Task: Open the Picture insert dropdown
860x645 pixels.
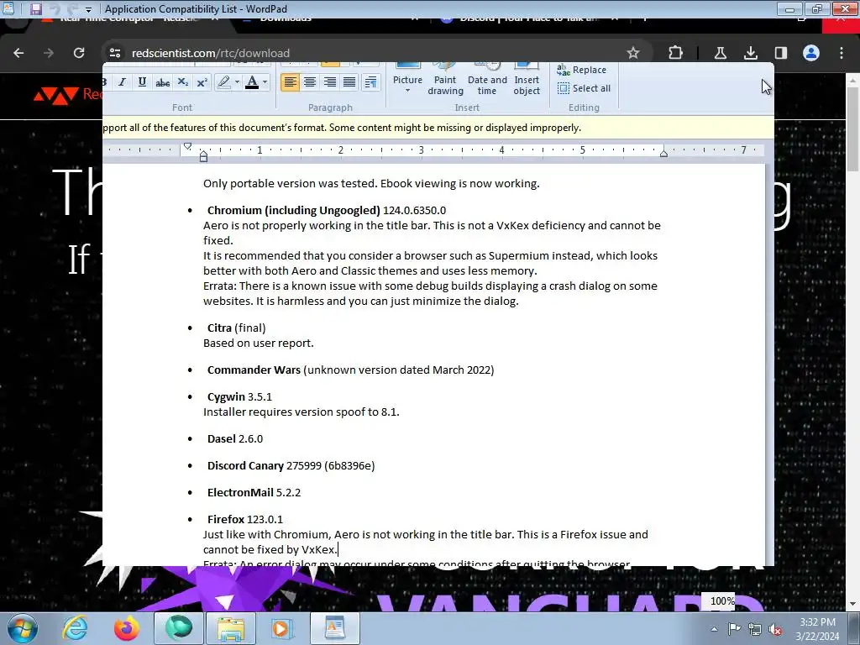Action: pyautogui.click(x=407, y=80)
